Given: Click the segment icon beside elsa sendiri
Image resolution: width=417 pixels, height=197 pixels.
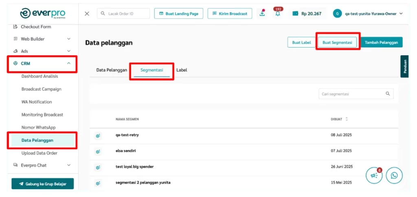Looking at the screenshot, I should pos(98,152).
